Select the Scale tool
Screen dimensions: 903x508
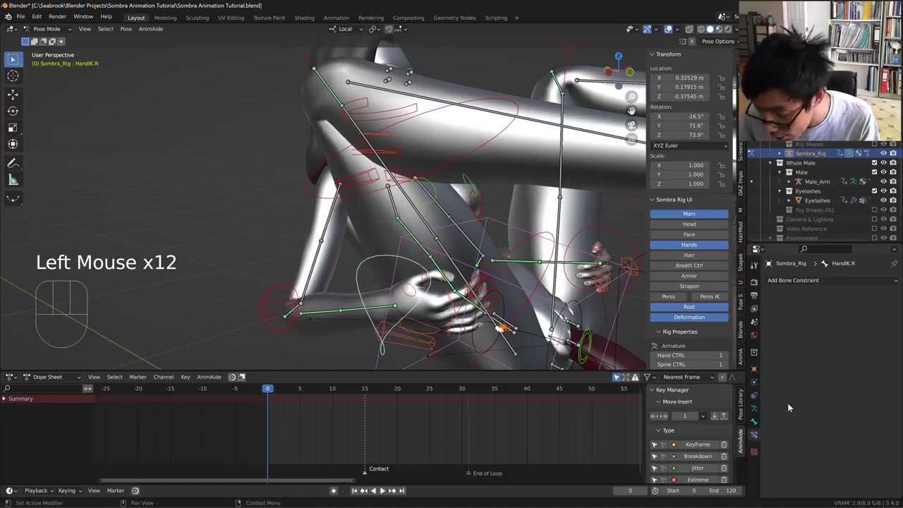pos(13,128)
